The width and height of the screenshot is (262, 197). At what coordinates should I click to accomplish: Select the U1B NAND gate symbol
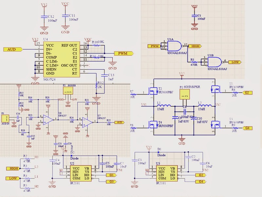[x=213, y=62]
